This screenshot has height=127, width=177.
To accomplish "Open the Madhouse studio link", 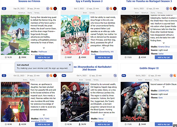I will click(43, 52).
